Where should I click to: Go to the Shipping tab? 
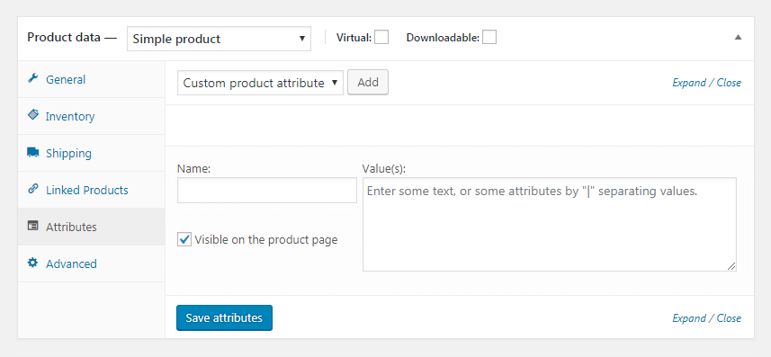coord(92,153)
